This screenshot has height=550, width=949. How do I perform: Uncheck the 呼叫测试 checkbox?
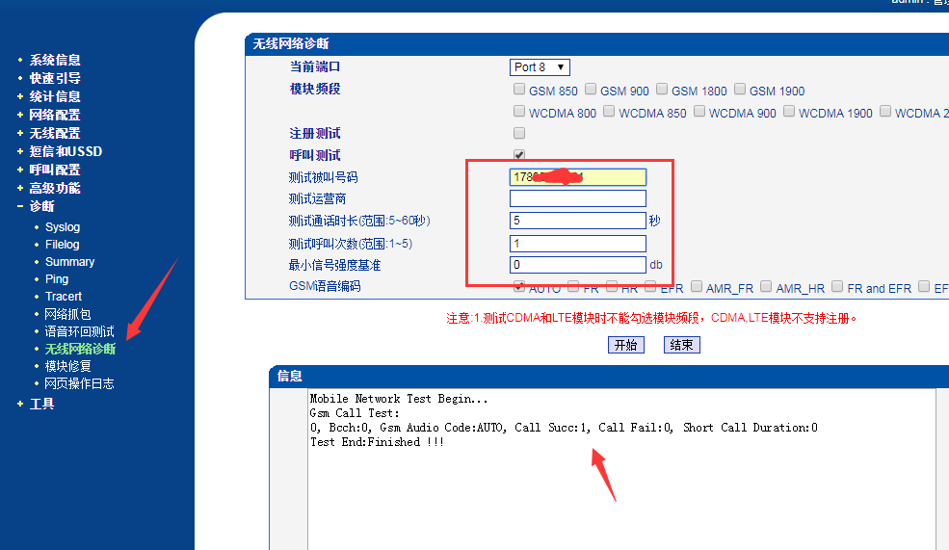[x=520, y=155]
